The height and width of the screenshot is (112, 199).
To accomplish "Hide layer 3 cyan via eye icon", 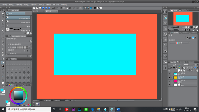I will [x=169, y=74].
